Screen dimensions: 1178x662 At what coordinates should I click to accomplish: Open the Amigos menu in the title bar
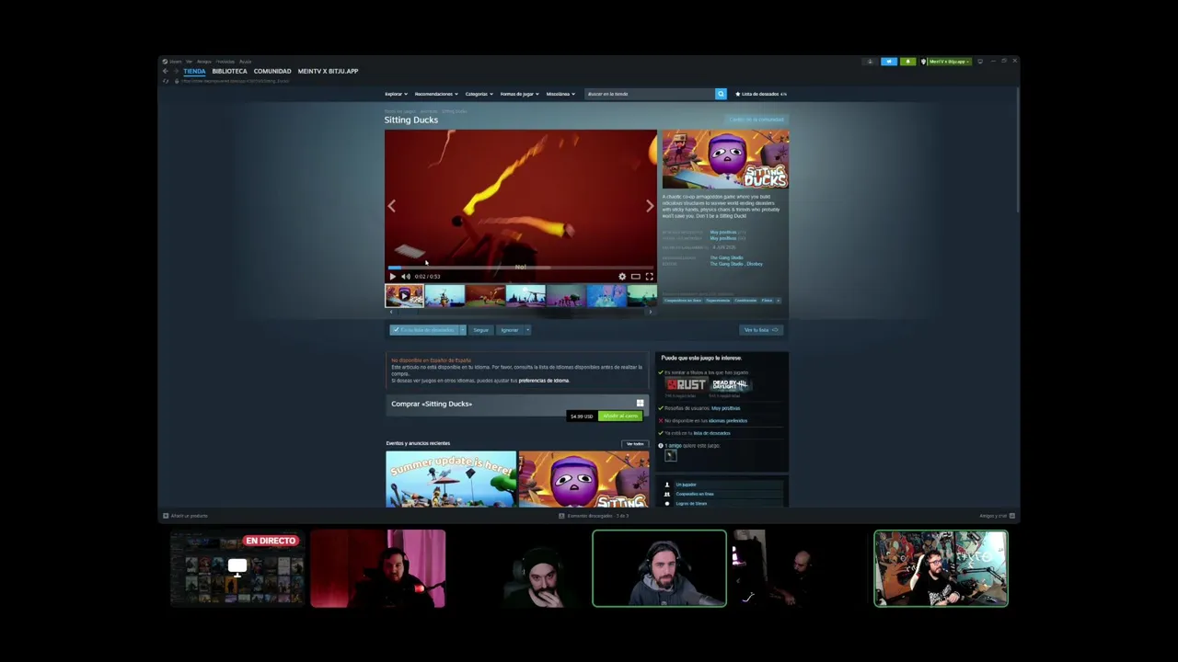(204, 62)
